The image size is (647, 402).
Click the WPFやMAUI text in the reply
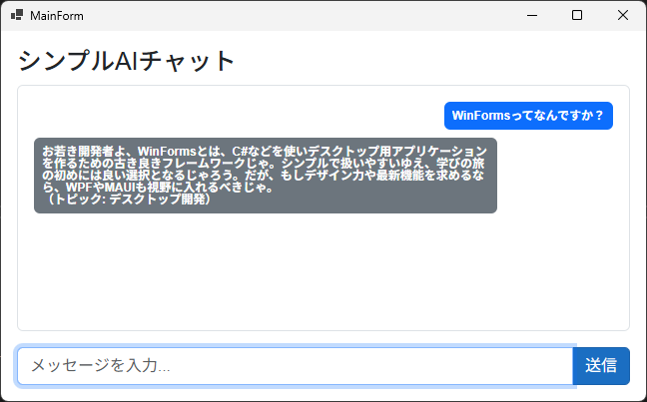point(101,188)
